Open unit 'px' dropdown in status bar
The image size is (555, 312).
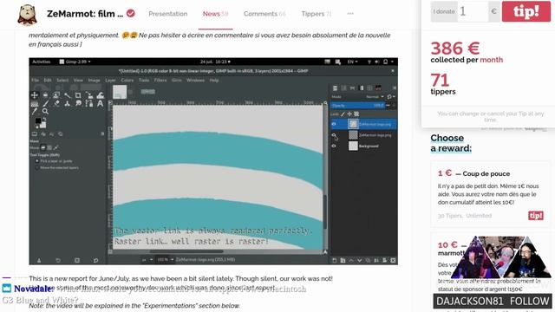pyautogui.click(x=147, y=260)
